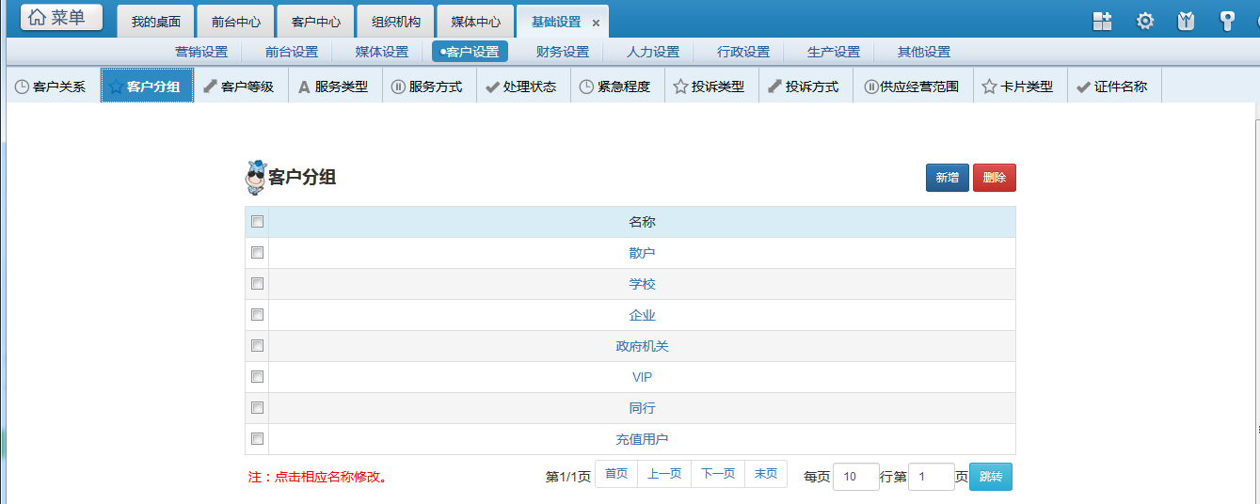Toggle the select-all checkbox beside 名称
Viewport: 1260px width, 504px height.
[257, 222]
